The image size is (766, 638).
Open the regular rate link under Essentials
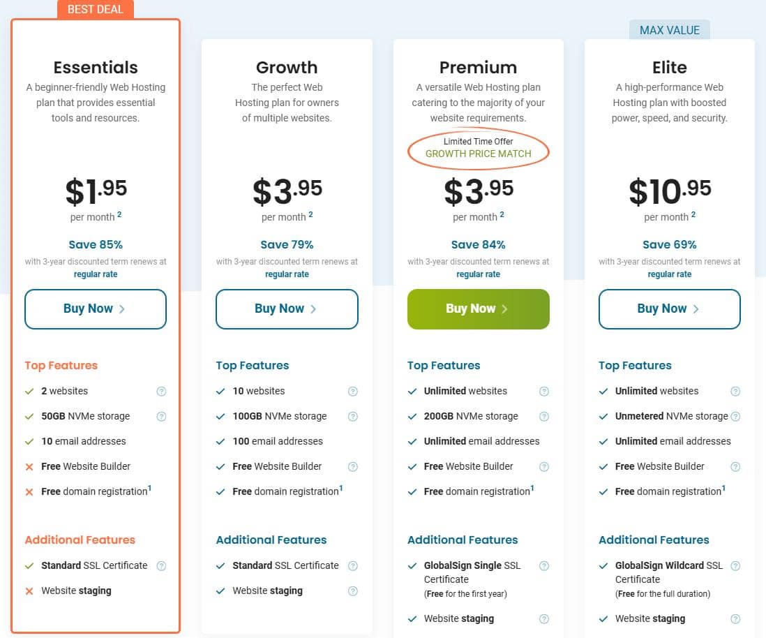96,274
